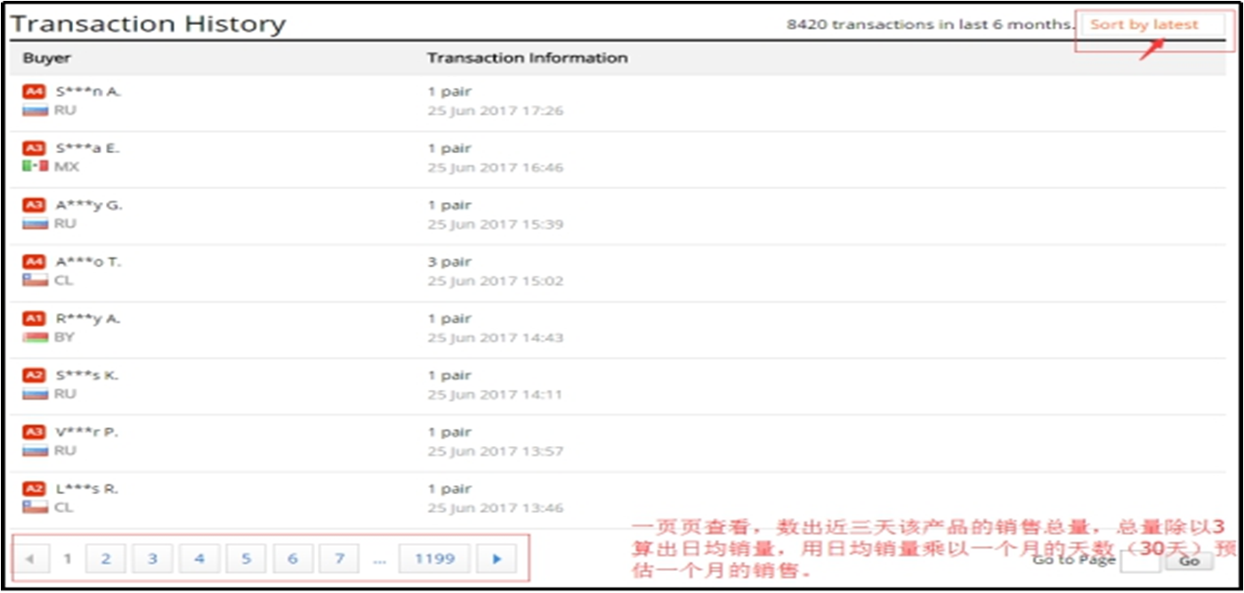The height and width of the screenshot is (593, 1244).
Task: Click the A4 badge beside S***n A.
Action: point(33,92)
